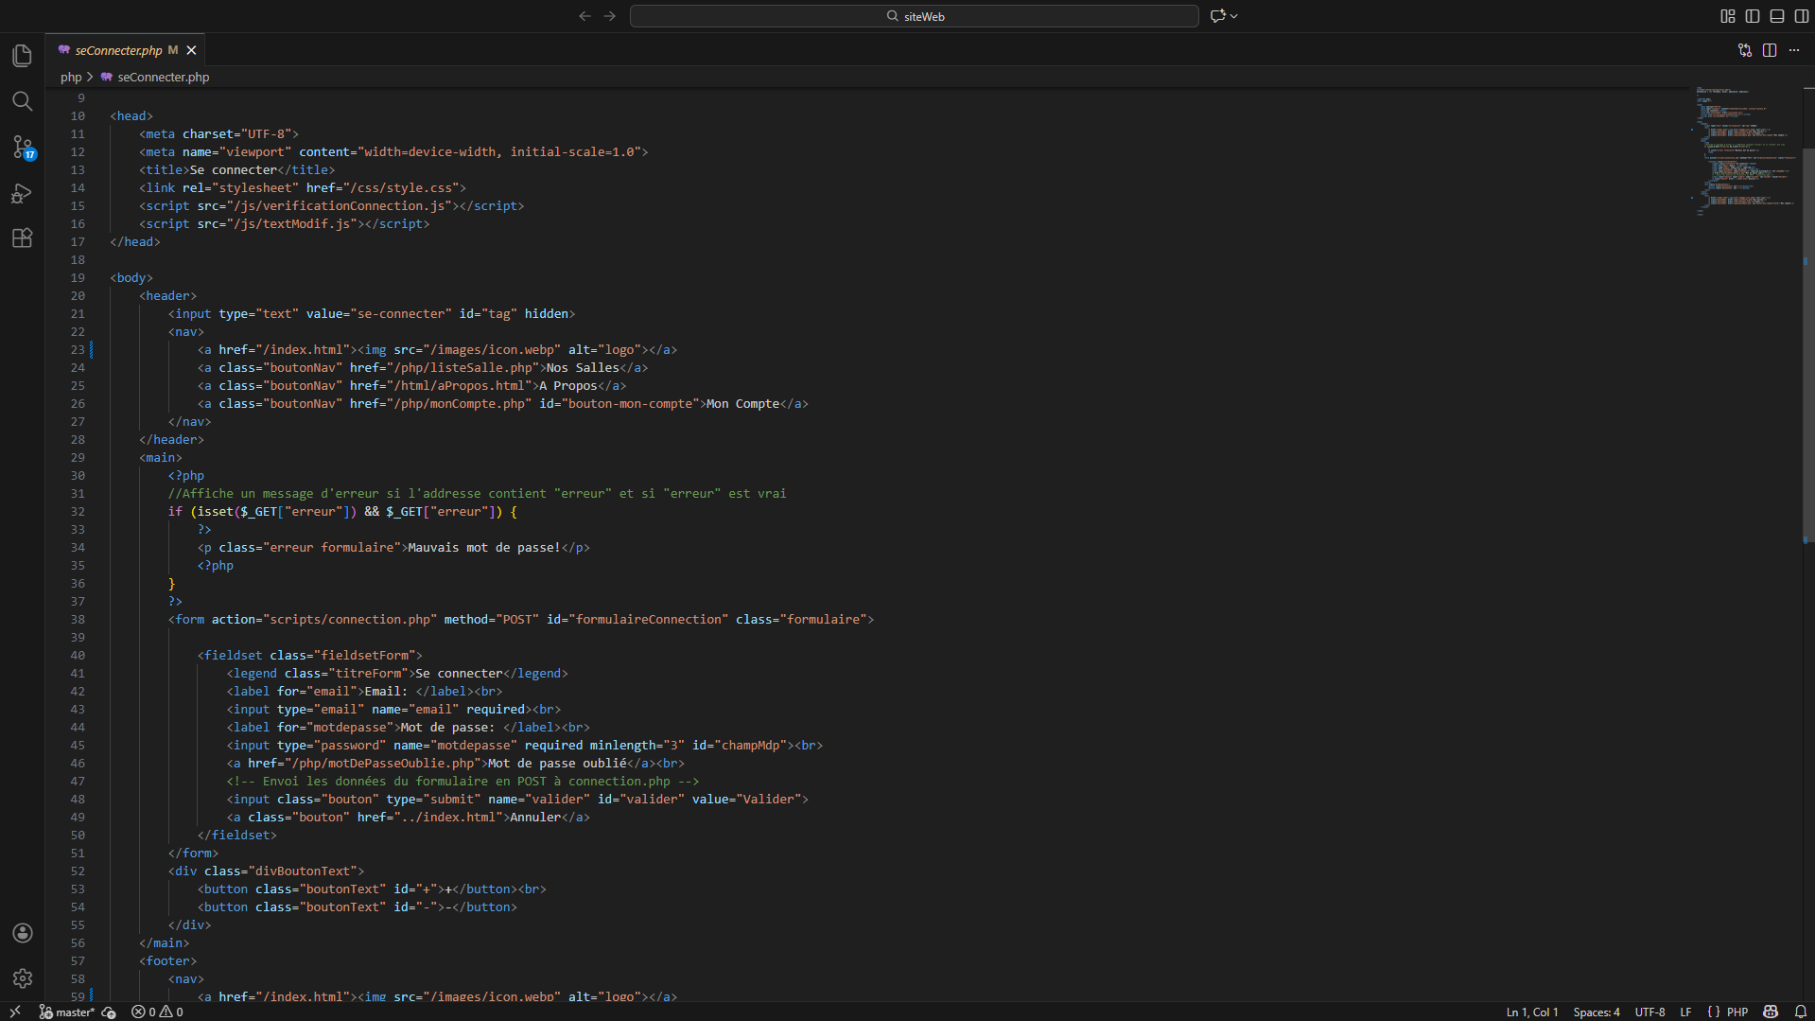Change end of line sequence LF
The width and height of the screenshot is (1815, 1021).
[x=1685, y=1012]
